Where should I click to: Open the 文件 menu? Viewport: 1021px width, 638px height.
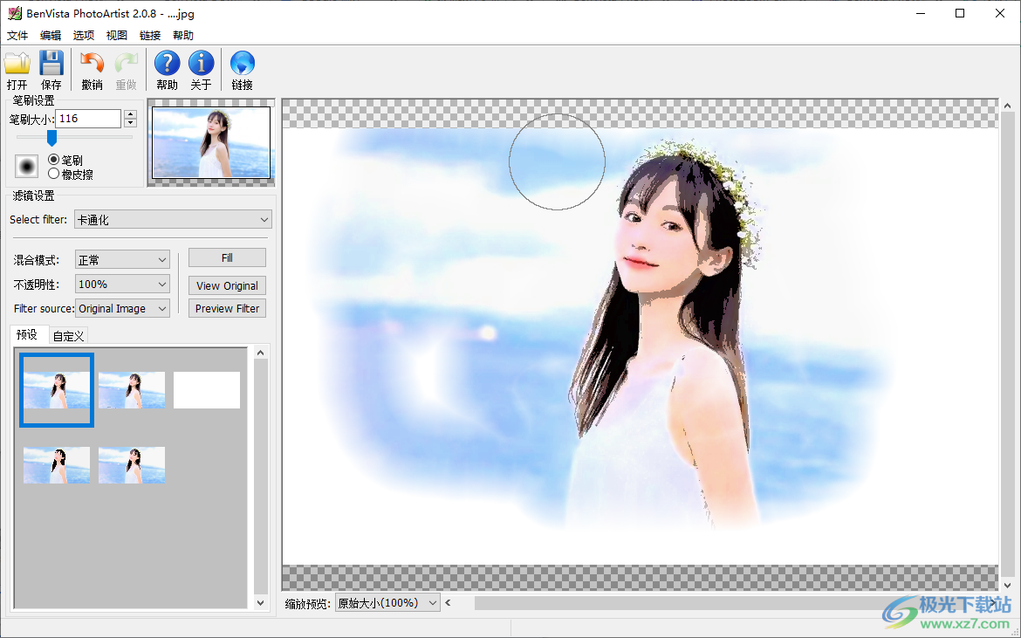[x=17, y=35]
